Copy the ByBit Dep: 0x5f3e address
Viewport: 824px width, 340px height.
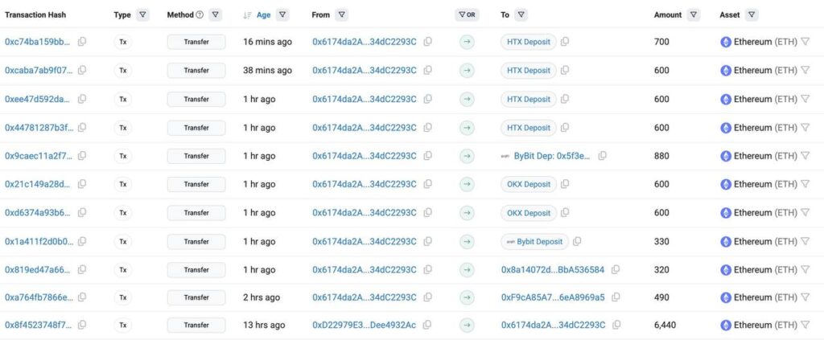(602, 156)
